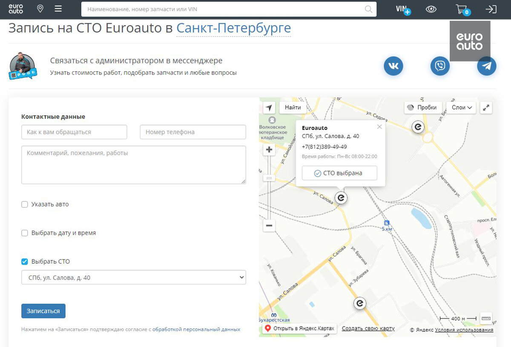Open the VIN plus request icon
The height and width of the screenshot is (347, 511).
point(403,9)
